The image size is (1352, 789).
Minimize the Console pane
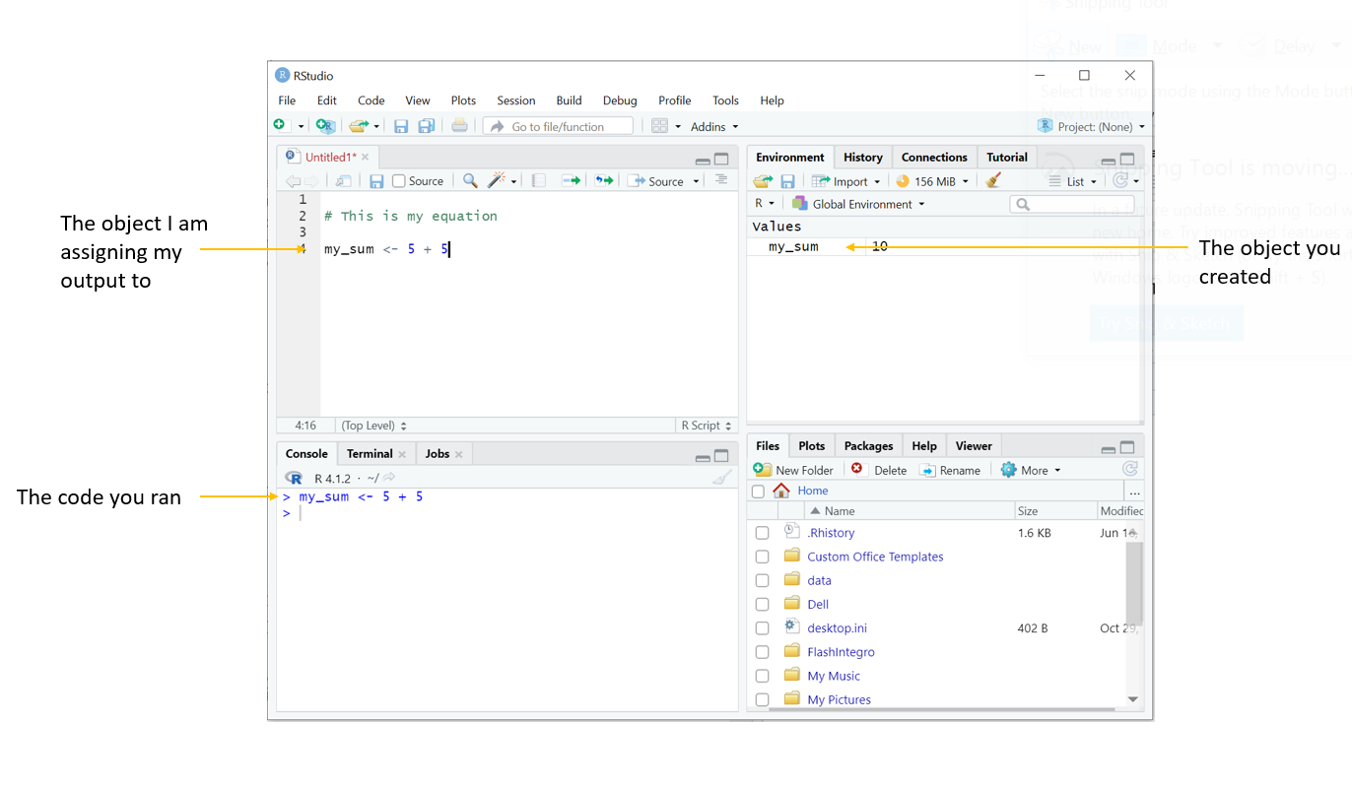pyautogui.click(x=703, y=458)
